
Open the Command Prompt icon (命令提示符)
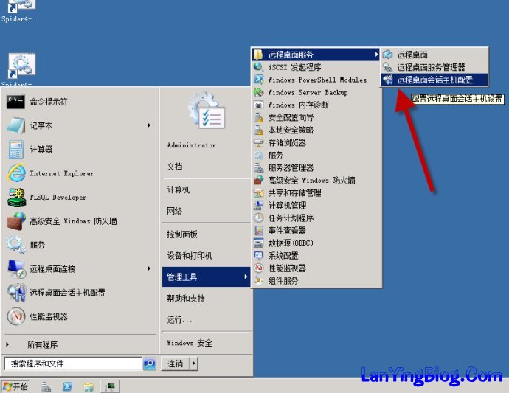coord(15,102)
